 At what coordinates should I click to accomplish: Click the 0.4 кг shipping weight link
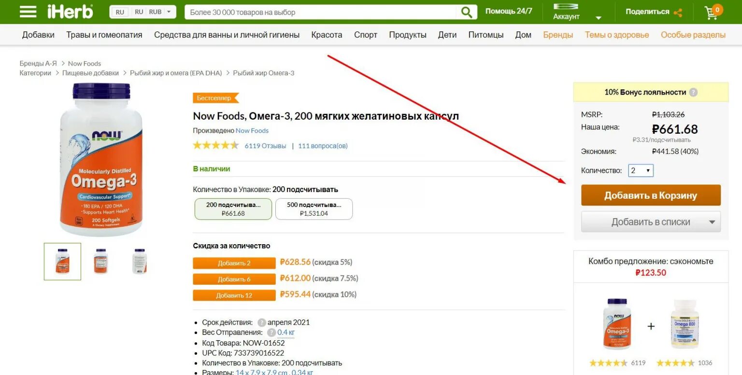point(286,333)
